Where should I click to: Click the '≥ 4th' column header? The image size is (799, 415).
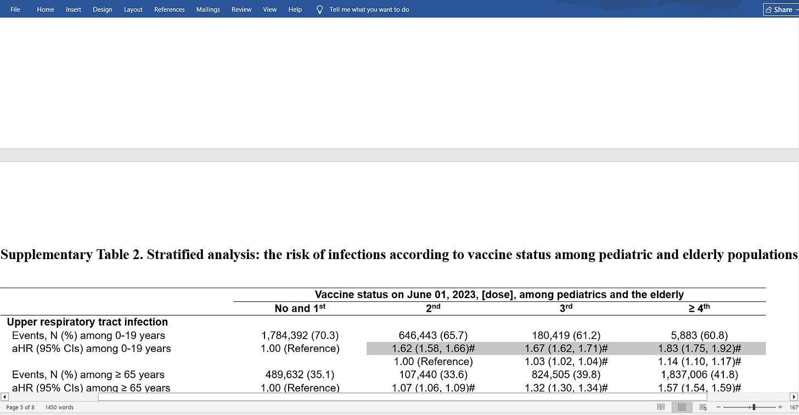click(700, 308)
